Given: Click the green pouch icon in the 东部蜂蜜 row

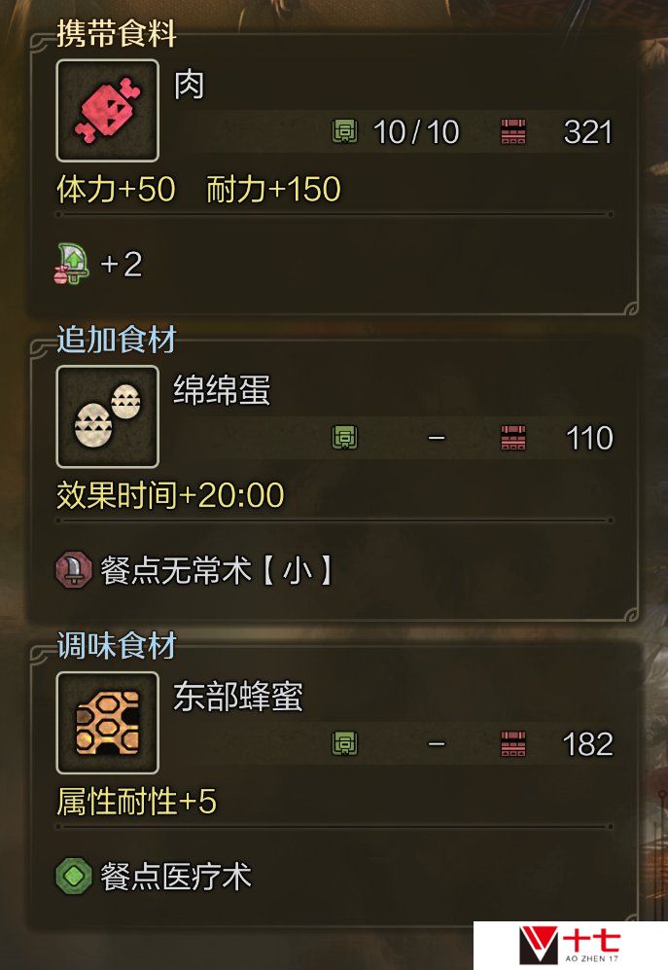Looking at the screenshot, I should (x=345, y=743).
